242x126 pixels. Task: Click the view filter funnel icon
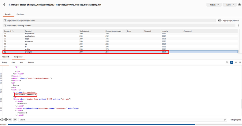[5, 26]
